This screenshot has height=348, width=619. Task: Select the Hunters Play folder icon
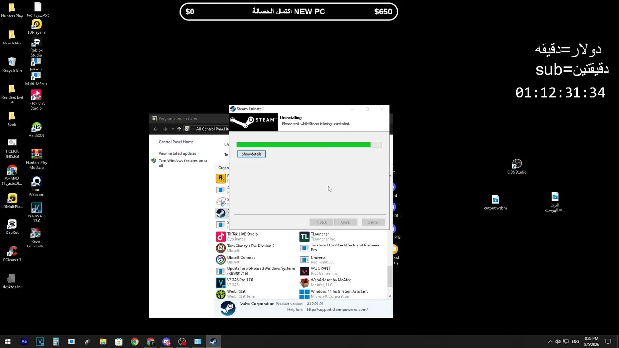(12, 11)
